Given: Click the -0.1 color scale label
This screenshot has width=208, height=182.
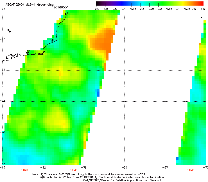Looking at the screenshot, I should [x=177, y=9].
